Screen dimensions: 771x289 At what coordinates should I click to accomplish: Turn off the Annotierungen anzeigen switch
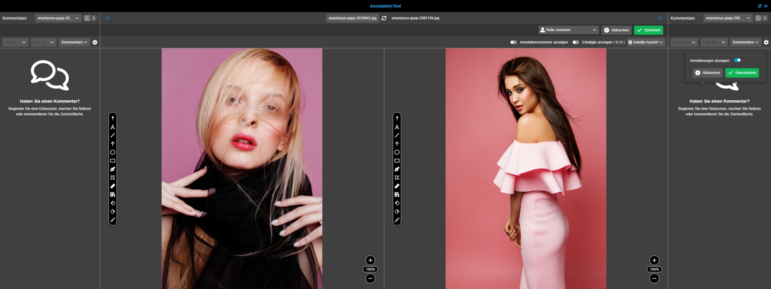pyautogui.click(x=737, y=60)
